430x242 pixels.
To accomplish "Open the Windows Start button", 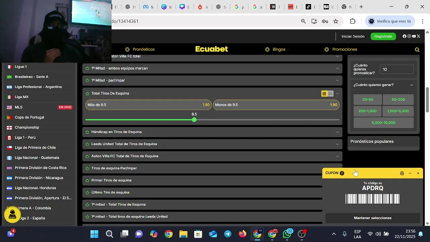I will 94,234.
